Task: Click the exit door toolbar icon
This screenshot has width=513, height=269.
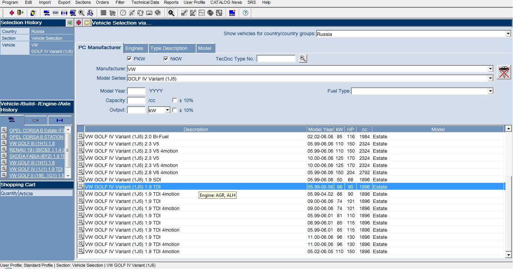Action: pos(20,13)
